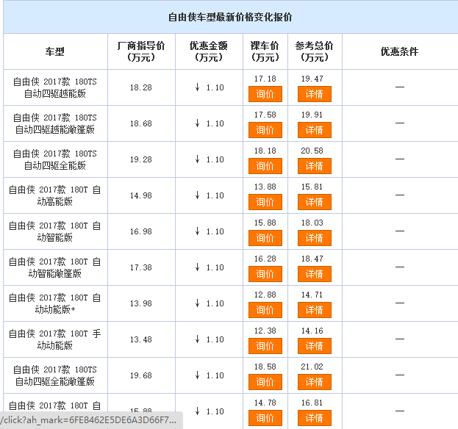458x429 pixels.
Task: Select model 180T 自动动能版+
Action: tap(55, 303)
